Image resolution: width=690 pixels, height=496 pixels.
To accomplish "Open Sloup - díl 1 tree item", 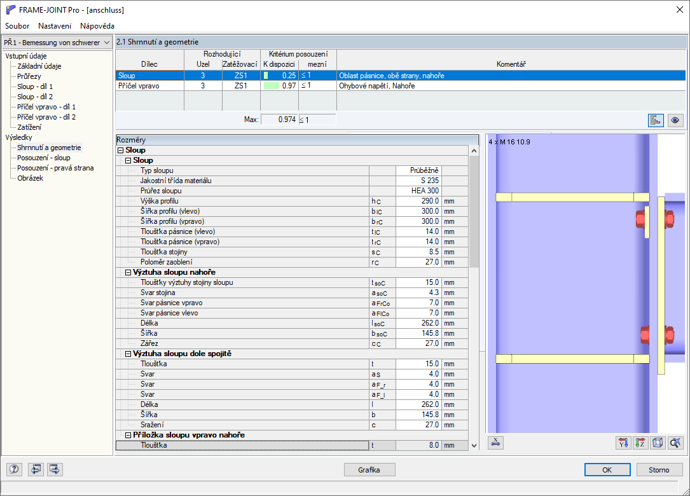I will click(x=35, y=86).
